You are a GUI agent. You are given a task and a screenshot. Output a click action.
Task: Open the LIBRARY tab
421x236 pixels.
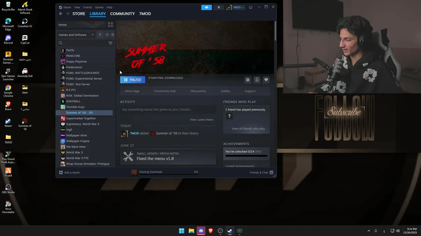point(98,13)
